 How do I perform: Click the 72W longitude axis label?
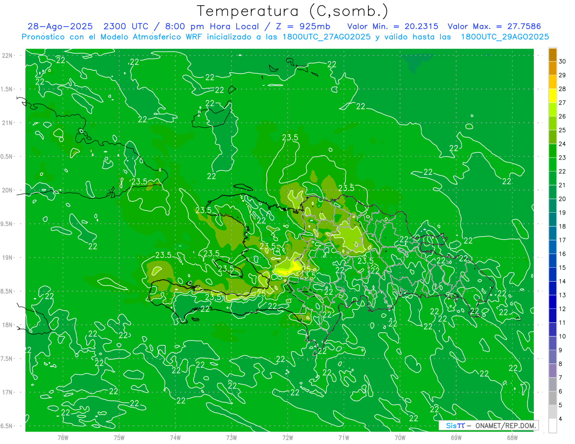[x=287, y=438]
